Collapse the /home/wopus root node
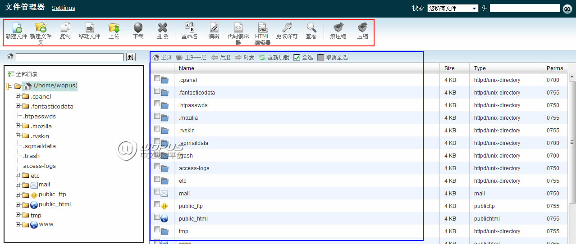Viewport: 576px width, 244px height. [10, 86]
